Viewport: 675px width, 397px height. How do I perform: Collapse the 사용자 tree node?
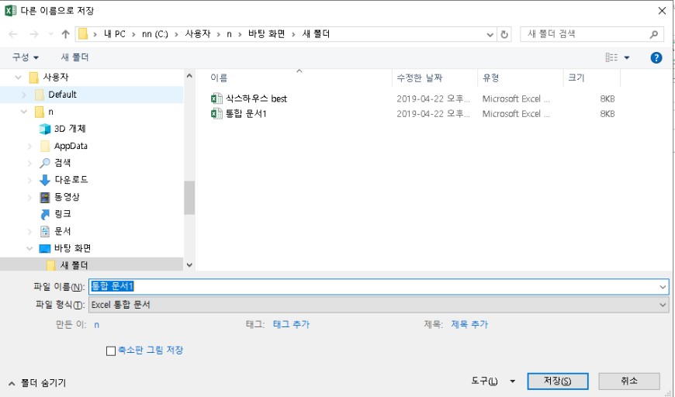(18, 78)
